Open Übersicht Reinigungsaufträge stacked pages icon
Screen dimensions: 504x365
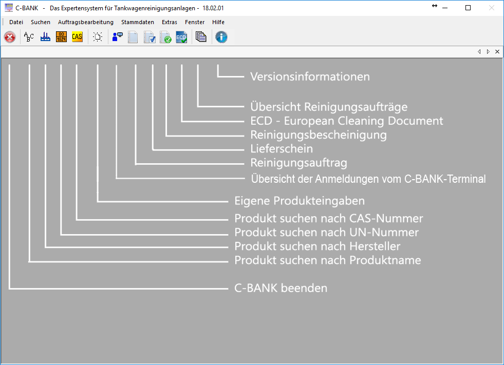click(x=201, y=37)
